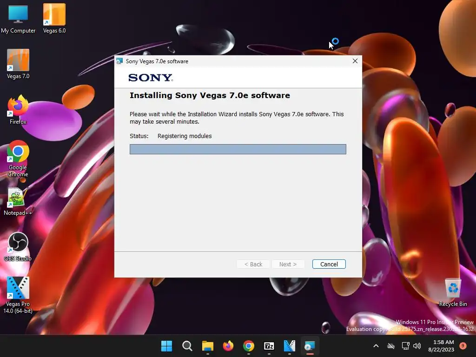Viewport: 476px width, 357px height.
Task: Open Notepad++ desktop shortcut
Action: click(18, 201)
